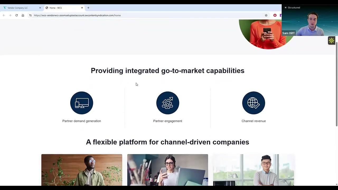Click the Partner demand generation icon
338x190 pixels.
[82, 103]
